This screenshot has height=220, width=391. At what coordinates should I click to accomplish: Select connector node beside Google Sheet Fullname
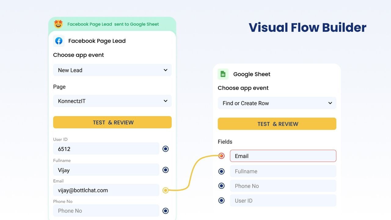[x=221, y=171]
